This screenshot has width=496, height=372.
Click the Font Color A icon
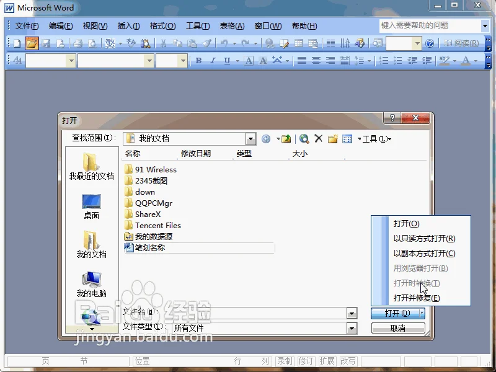coord(466,60)
